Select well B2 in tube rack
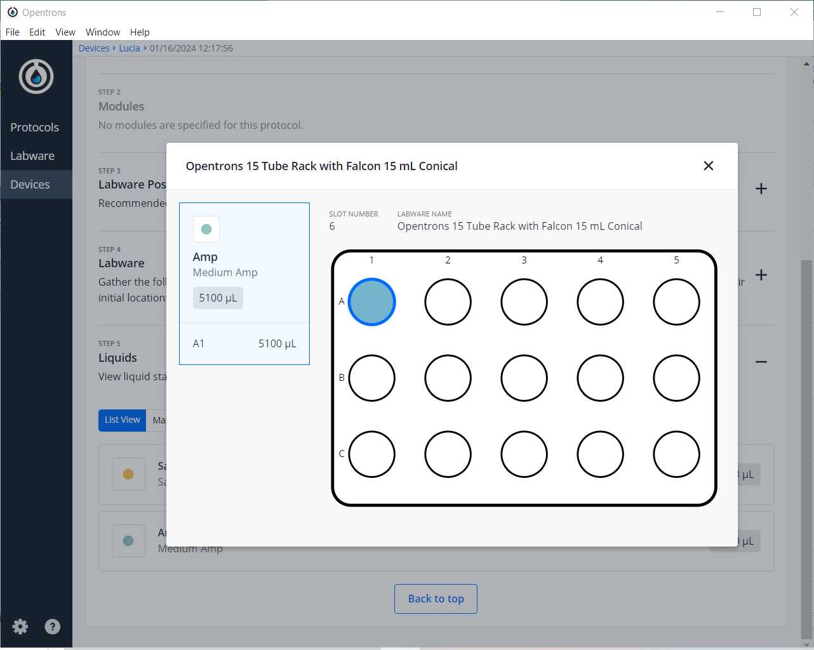The height and width of the screenshot is (650, 814). click(x=448, y=378)
